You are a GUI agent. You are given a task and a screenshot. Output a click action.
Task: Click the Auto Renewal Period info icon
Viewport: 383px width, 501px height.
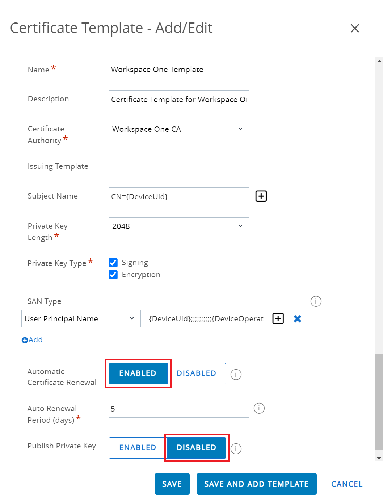click(x=259, y=408)
